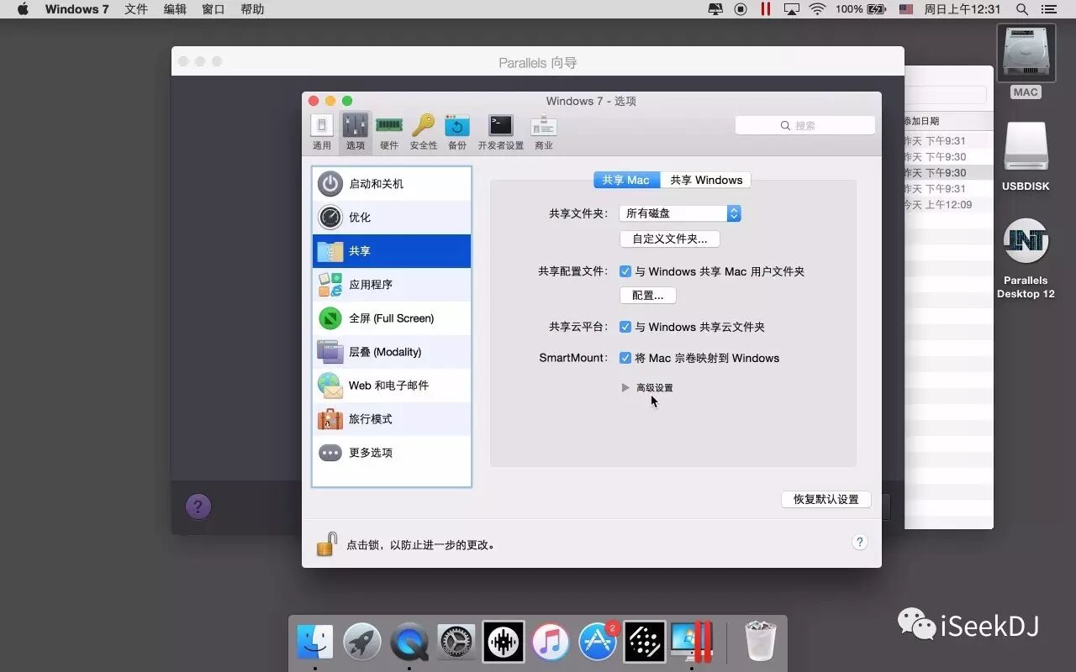Select 旅行模式 in the sidebar
The height and width of the screenshot is (672, 1076).
click(392, 419)
